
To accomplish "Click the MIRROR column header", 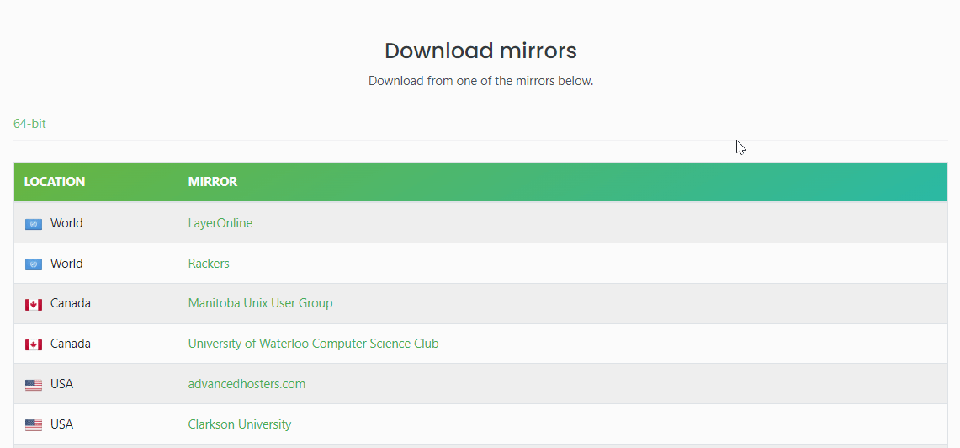I will pyautogui.click(x=213, y=182).
